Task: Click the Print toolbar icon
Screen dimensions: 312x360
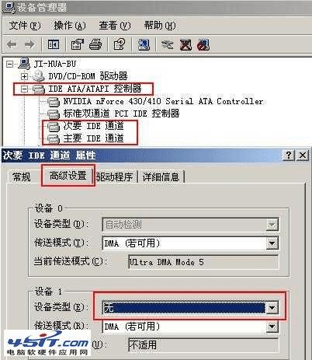Action: click(95, 44)
